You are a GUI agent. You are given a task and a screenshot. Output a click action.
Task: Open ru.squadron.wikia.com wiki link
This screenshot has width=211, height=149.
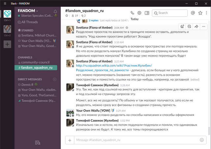pyautogui.click(x=114, y=66)
